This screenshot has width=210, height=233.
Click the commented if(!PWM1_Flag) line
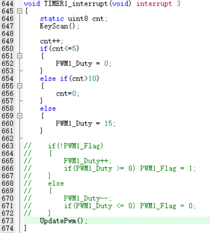[x=75, y=146]
